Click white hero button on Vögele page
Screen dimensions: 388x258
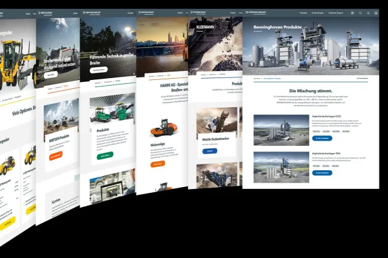98,70
